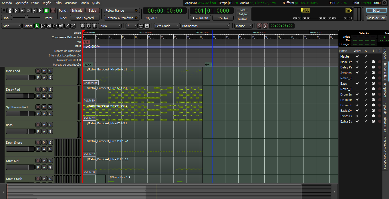Viewport: 389px width, 199px height.
Task: Click the tempo 140,000 button
Action: coord(200,18)
